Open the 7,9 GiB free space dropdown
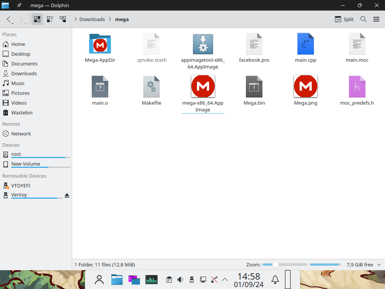 (379, 265)
